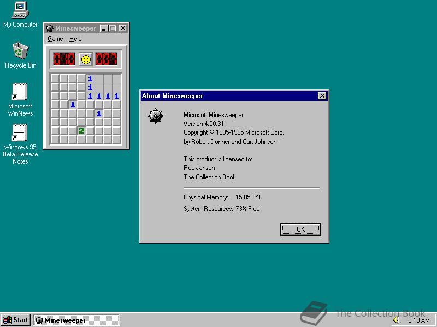Screen dimensions: 437x327
Task: Click 'Version 4.00.311' text
Action: pos(205,124)
